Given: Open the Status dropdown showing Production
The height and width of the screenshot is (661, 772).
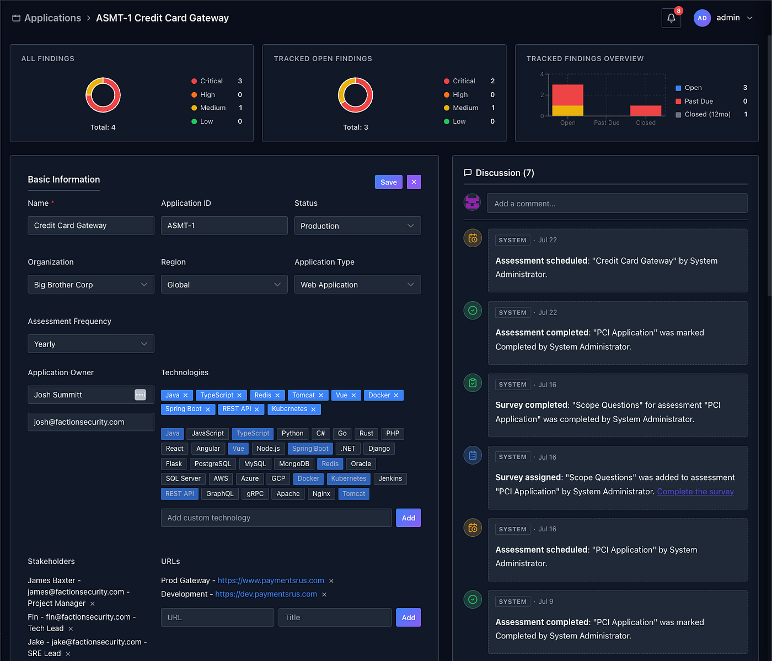Looking at the screenshot, I should [x=357, y=226].
